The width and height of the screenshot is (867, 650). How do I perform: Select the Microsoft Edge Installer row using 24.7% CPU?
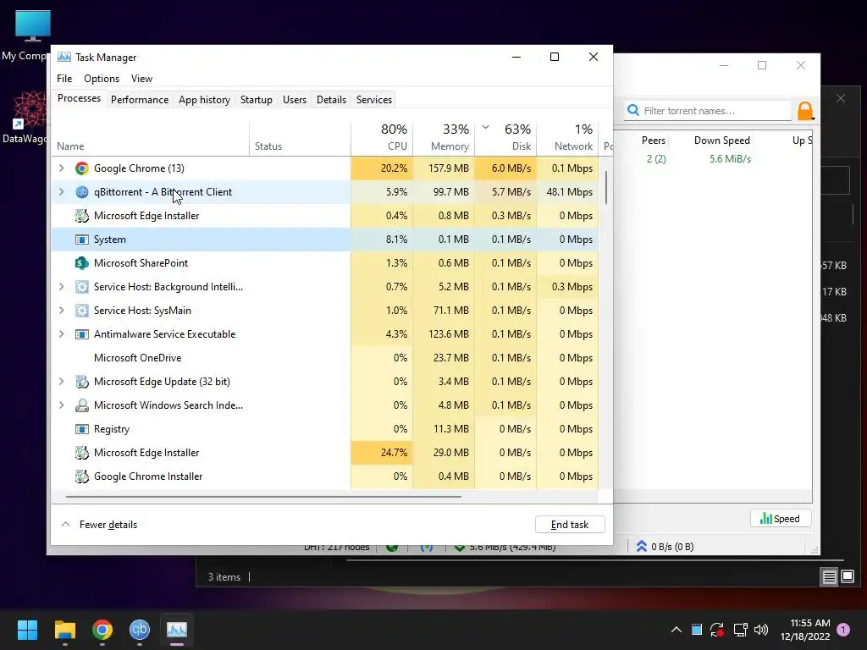(324, 453)
